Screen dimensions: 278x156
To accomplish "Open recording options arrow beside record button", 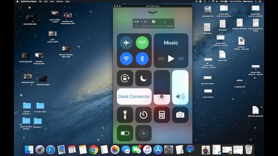I will click(156, 22).
